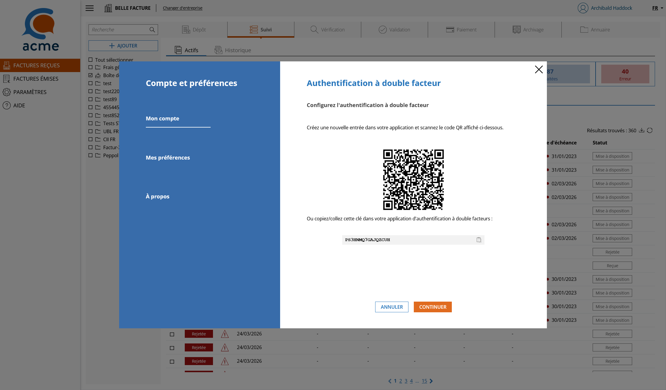The height and width of the screenshot is (390, 666).
Task: Open the Validation tab
Action: coord(394,30)
